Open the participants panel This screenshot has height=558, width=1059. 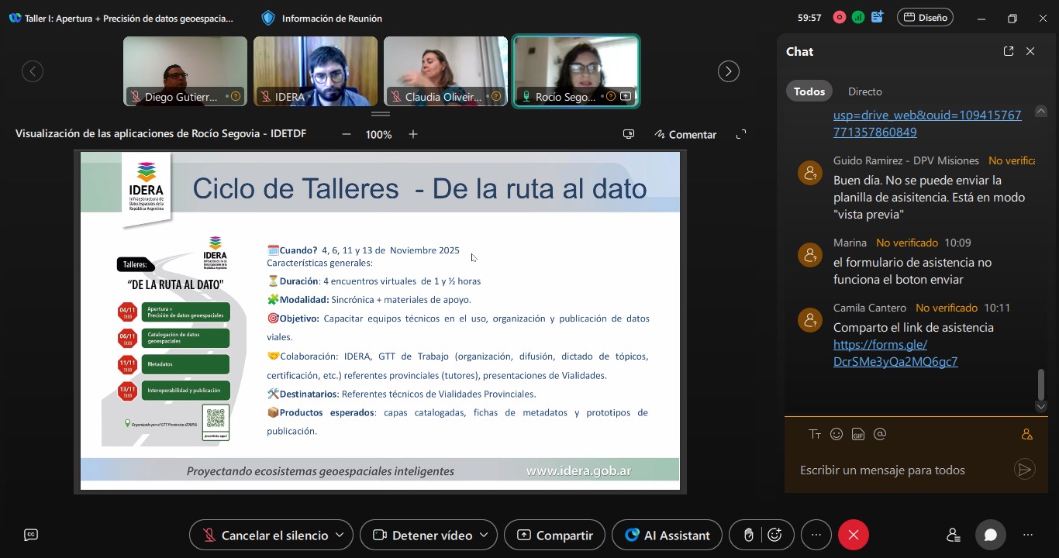coord(953,535)
